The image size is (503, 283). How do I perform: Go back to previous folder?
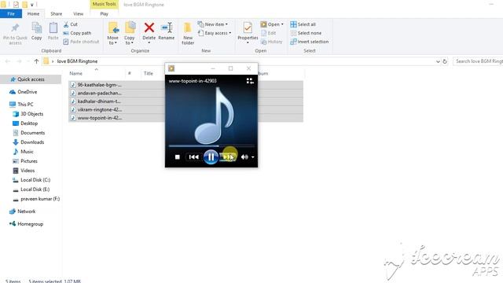8,61
